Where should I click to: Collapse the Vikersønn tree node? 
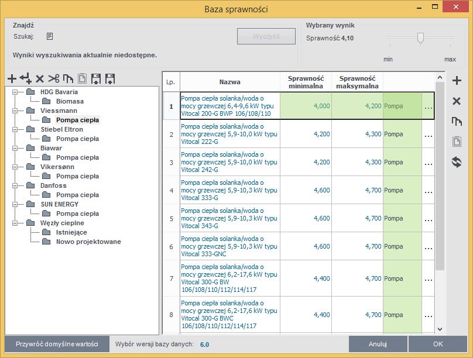[15, 167]
